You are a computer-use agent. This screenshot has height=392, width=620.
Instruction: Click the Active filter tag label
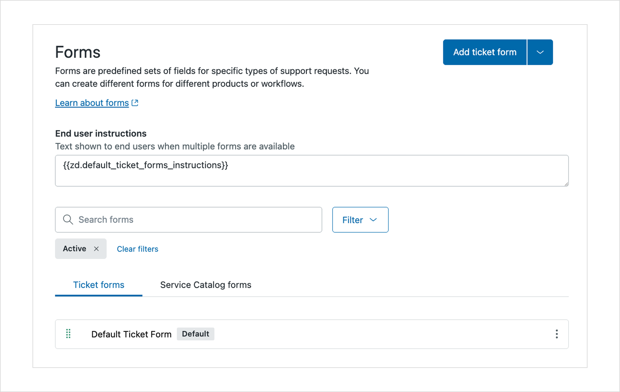(x=74, y=249)
